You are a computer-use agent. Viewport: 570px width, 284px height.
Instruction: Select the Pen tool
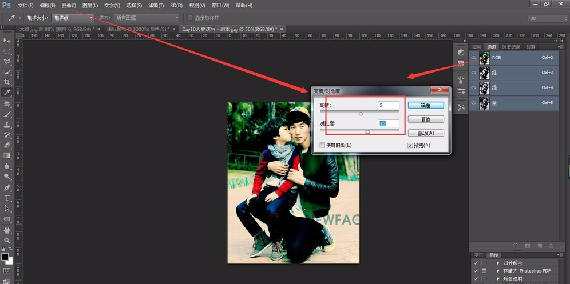coord(7,187)
